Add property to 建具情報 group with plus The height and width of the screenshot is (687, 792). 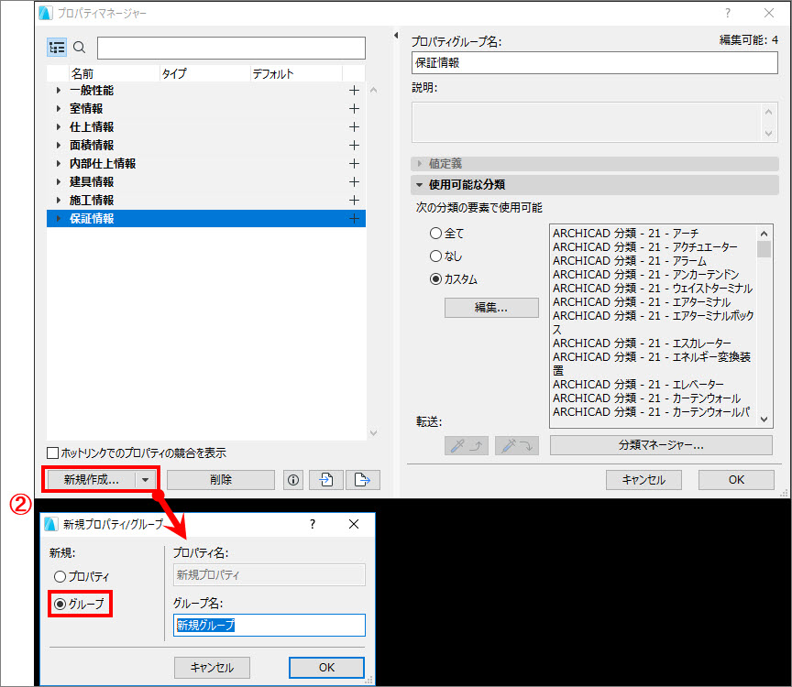(354, 181)
